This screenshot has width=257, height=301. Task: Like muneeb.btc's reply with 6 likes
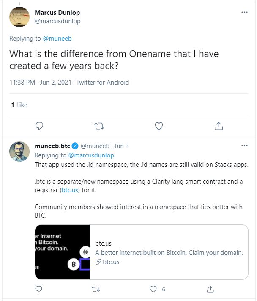click(x=153, y=290)
